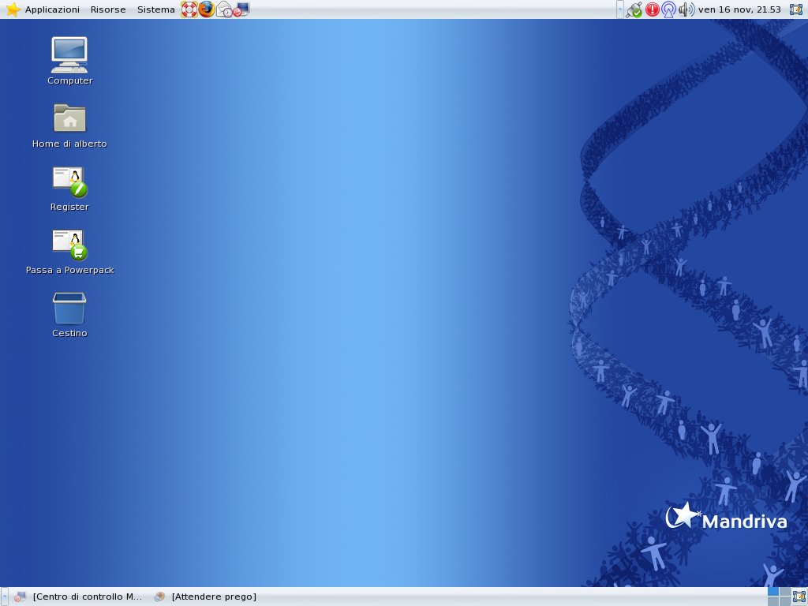808x606 pixels.
Task: Select the Register desktop icon
Action: point(69,189)
